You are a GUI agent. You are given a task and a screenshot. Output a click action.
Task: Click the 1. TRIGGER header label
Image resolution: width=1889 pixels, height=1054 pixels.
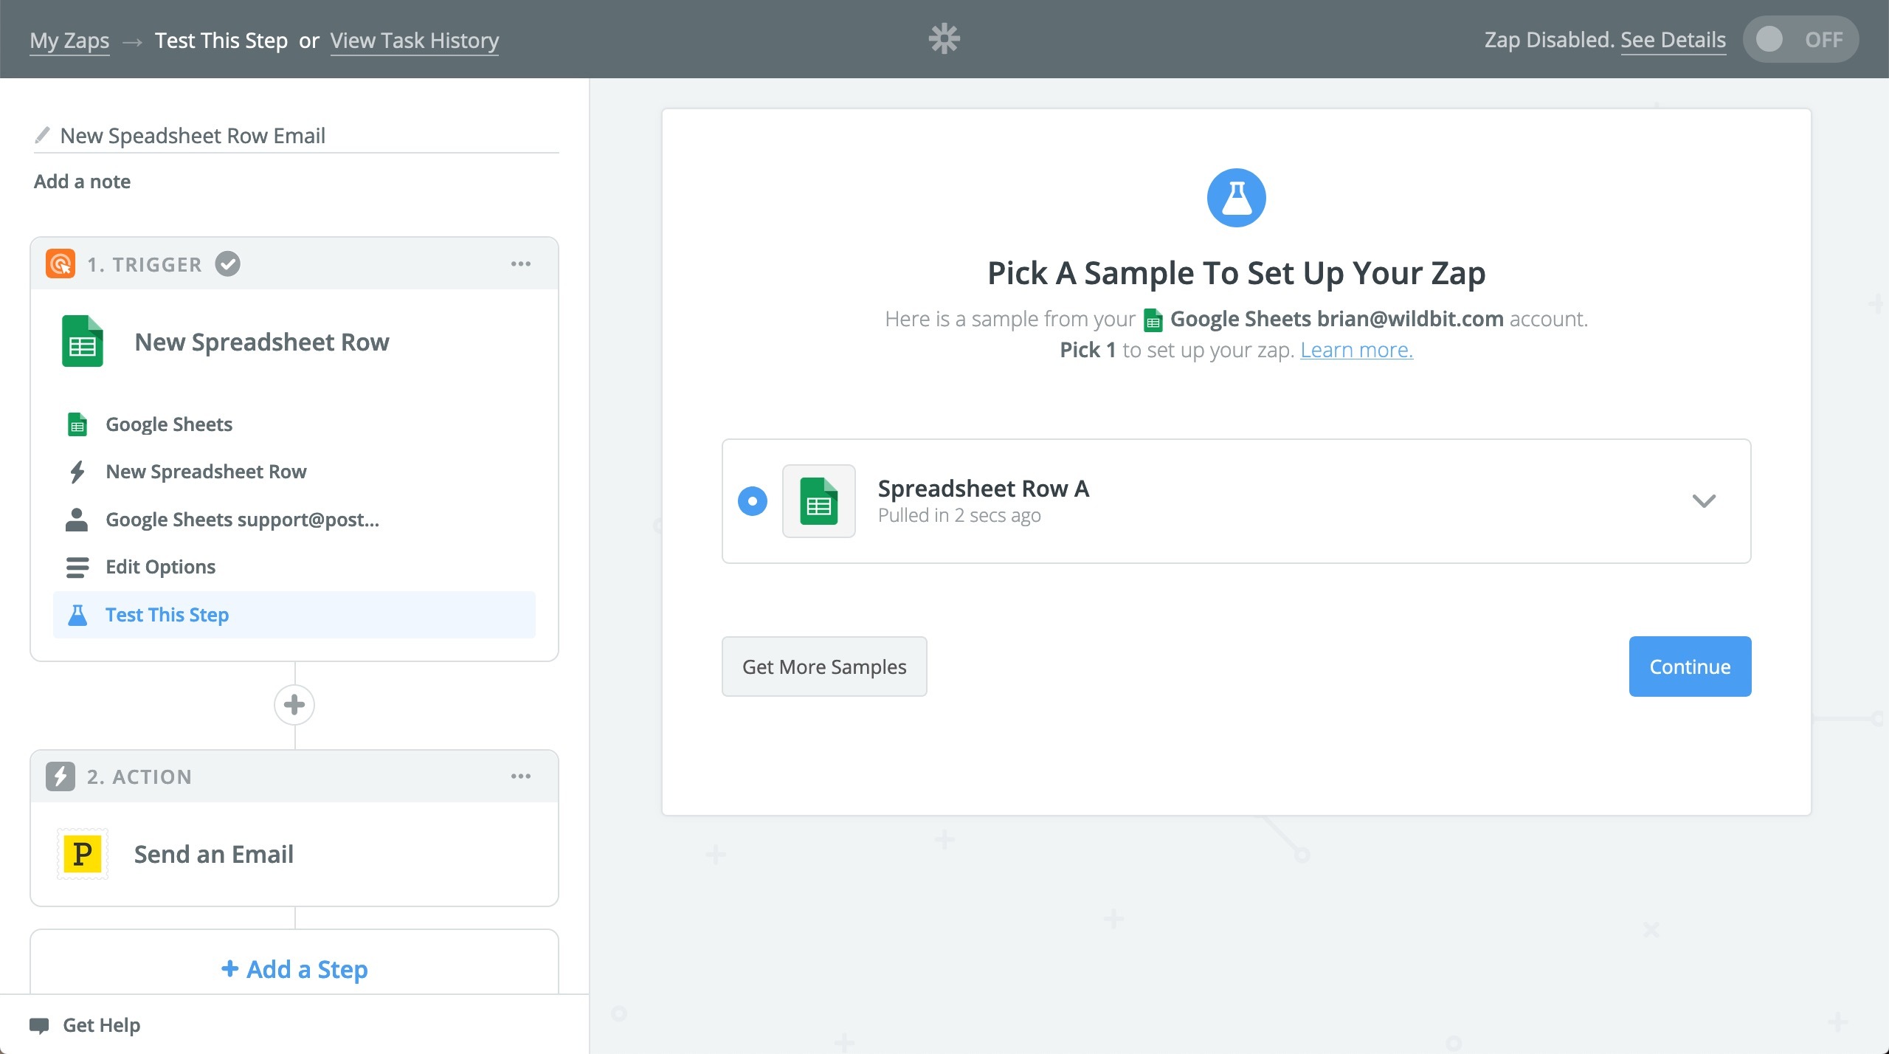(145, 264)
